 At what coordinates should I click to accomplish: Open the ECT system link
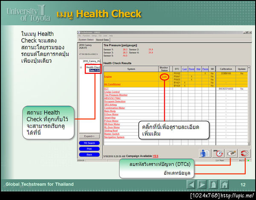(106, 89)
